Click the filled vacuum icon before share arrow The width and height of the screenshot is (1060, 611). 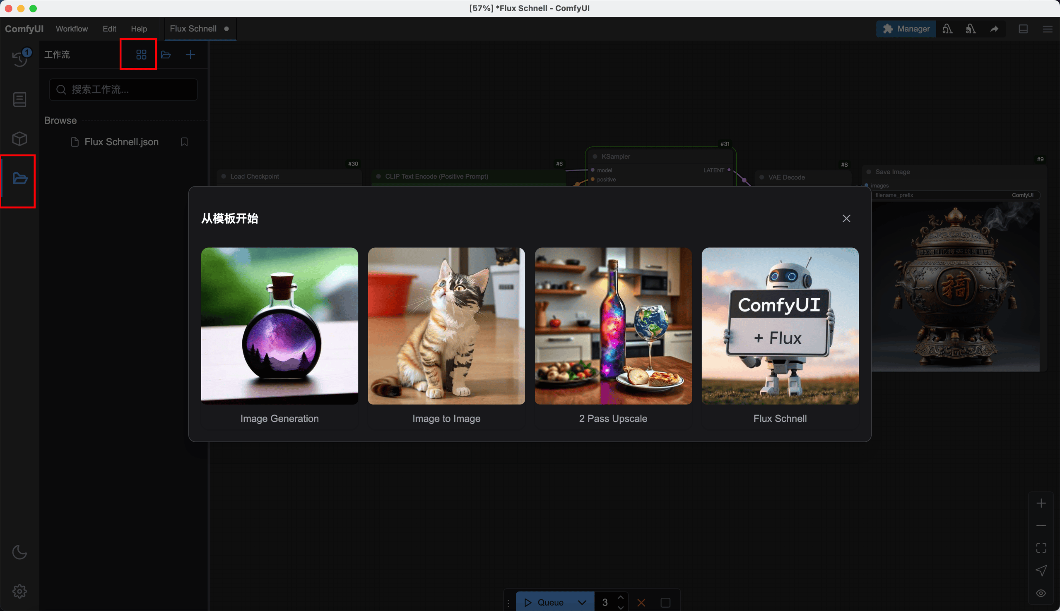coord(971,29)
